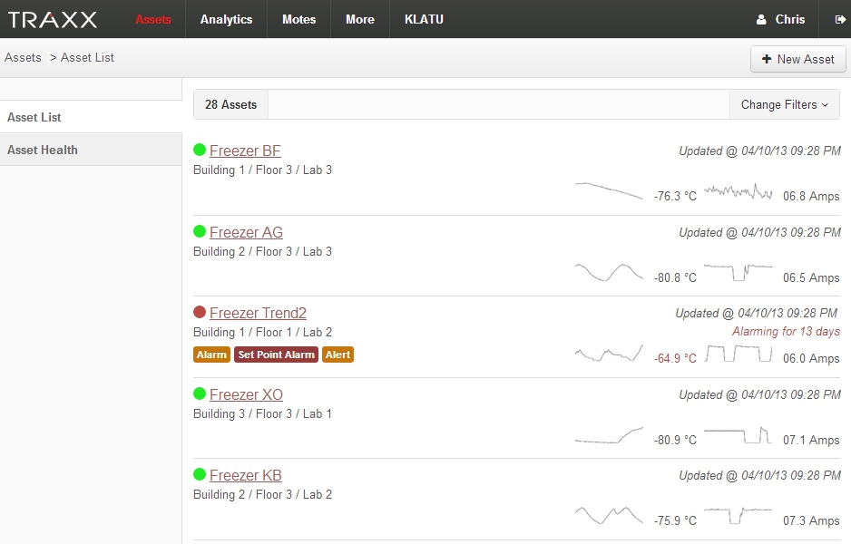The height and width of the screenshot is (544, 851).
Task: Open the More menu
Action: [360, 20]
